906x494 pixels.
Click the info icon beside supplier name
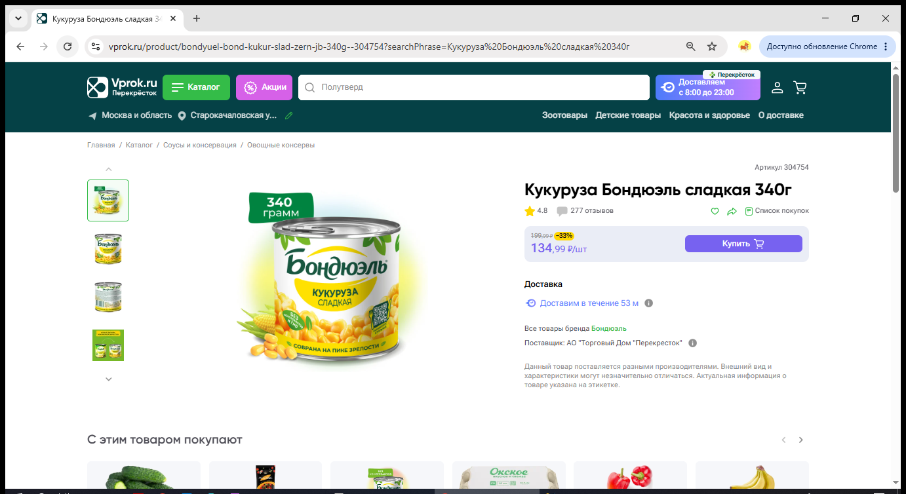tap(692, 343)
